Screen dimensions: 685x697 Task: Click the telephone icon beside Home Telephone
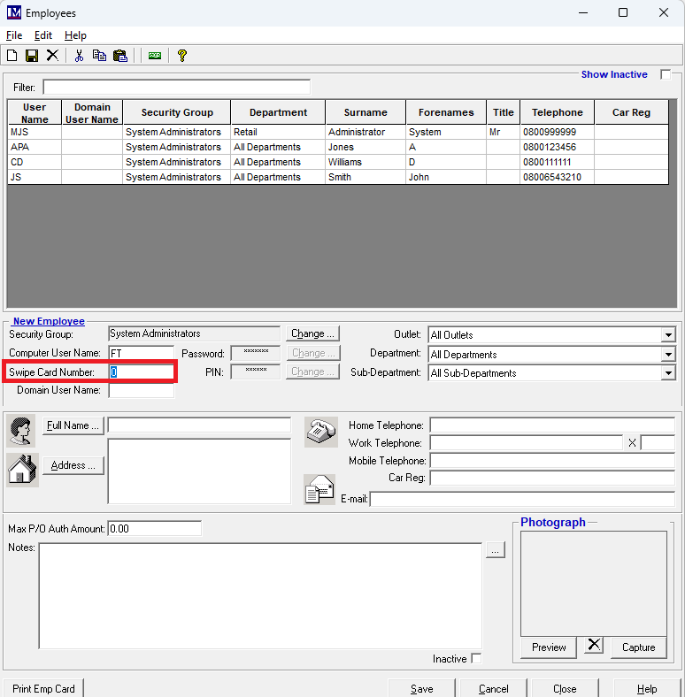point(320,432)
